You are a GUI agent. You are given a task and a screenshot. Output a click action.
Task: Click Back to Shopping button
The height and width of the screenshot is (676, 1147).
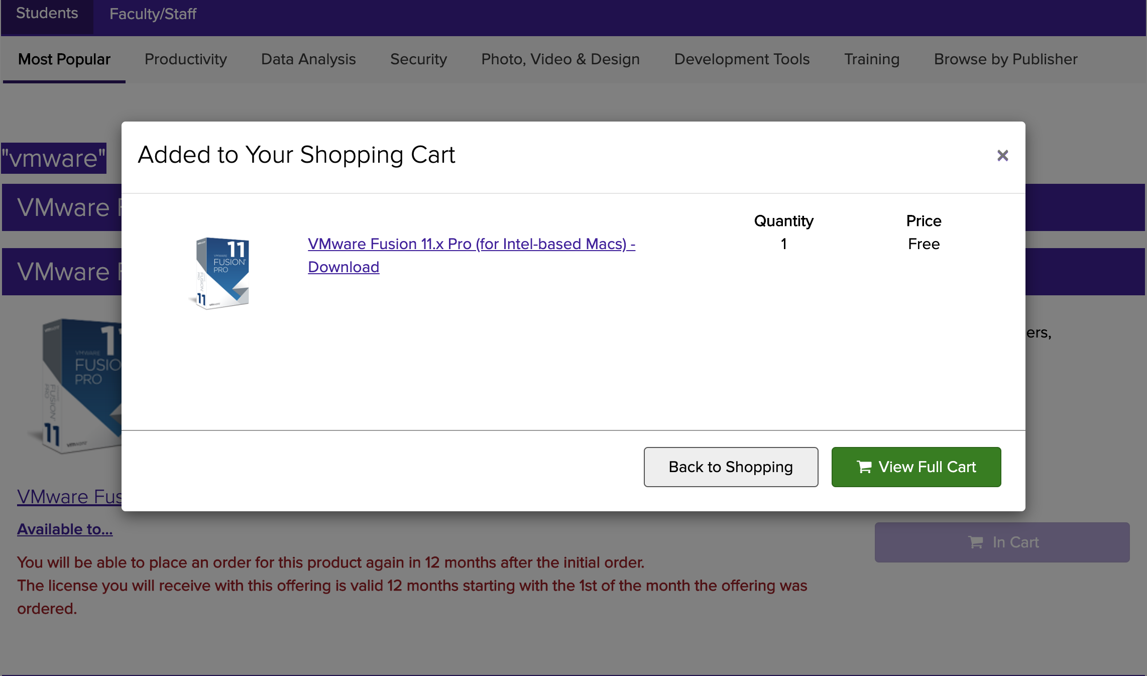731,467
